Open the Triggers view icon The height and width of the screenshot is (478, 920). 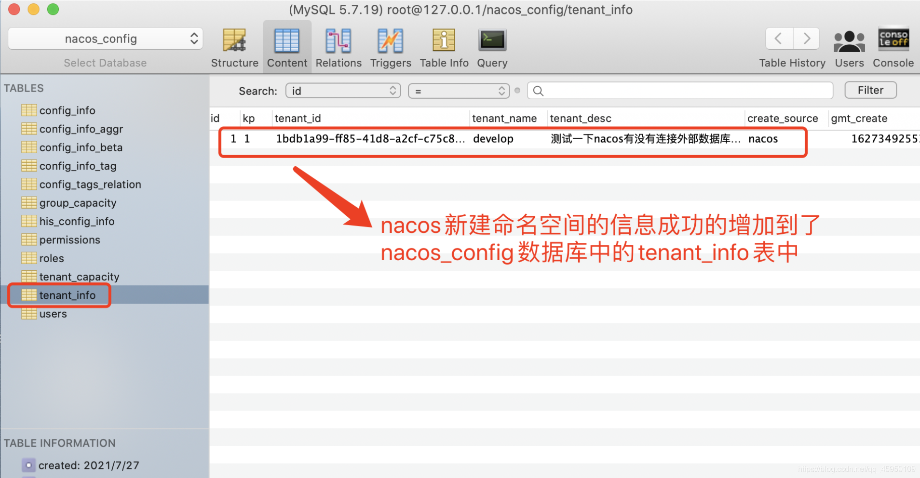390,40
